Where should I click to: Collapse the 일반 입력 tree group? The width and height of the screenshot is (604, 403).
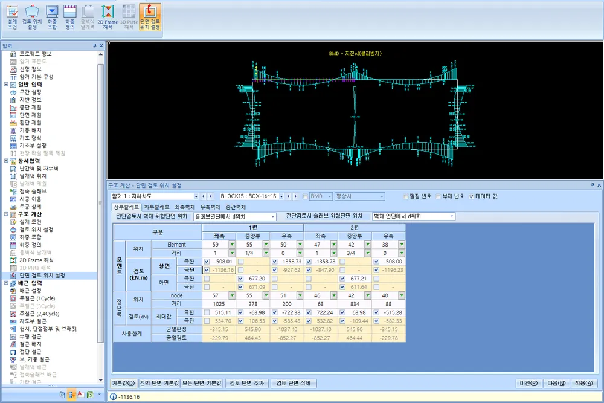(6, 85)
